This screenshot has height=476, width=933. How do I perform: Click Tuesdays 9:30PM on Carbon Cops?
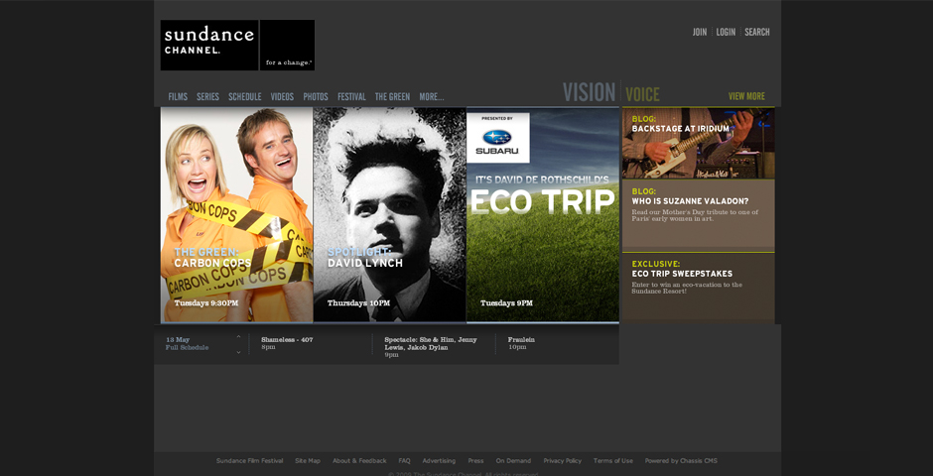click(206, 303)
